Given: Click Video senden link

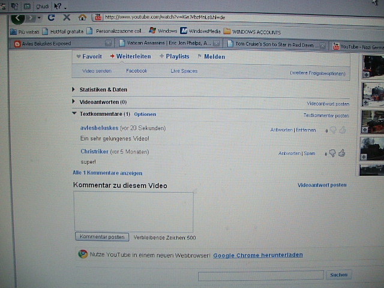Looking at the screenshot, I should (x=97, y=71).
